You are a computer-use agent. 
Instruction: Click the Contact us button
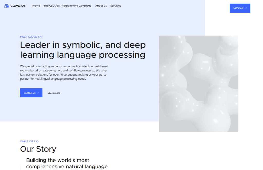pos(31,93)
